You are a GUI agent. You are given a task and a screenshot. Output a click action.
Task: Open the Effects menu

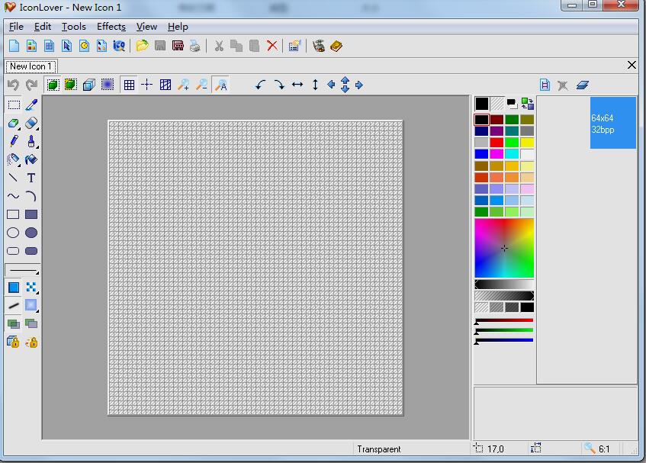coord(111,27)
